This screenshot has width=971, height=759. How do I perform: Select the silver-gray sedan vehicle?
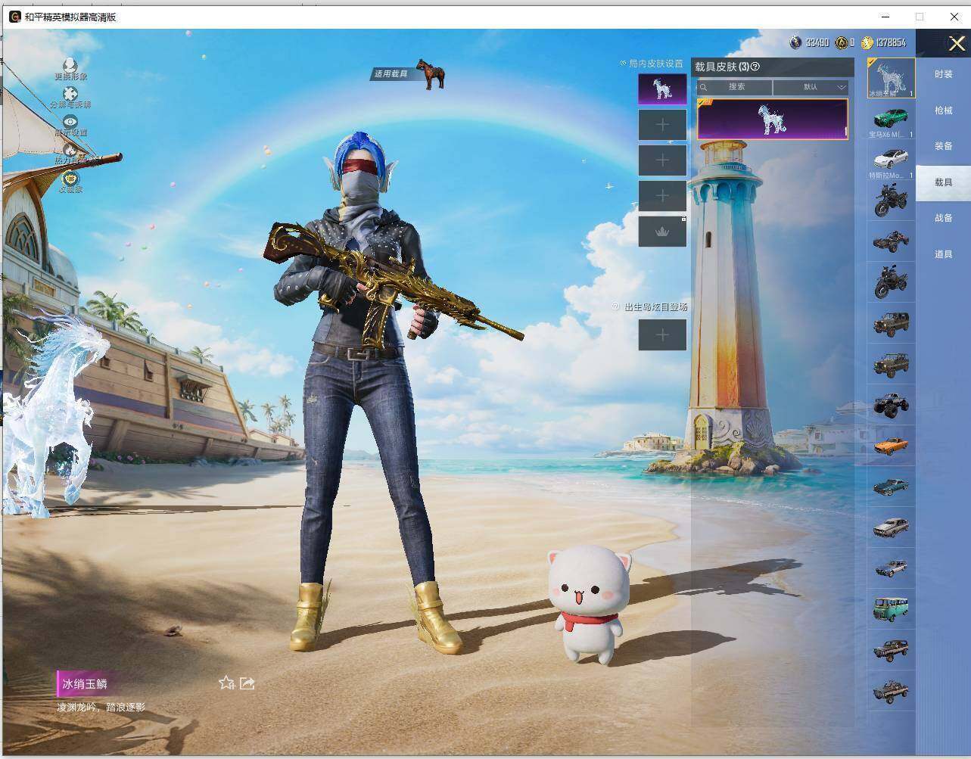click(891, 527)
